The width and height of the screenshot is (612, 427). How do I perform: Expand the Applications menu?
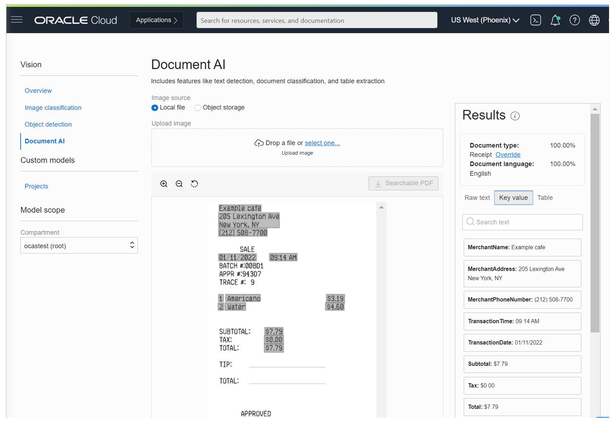(x=156, y=20)
